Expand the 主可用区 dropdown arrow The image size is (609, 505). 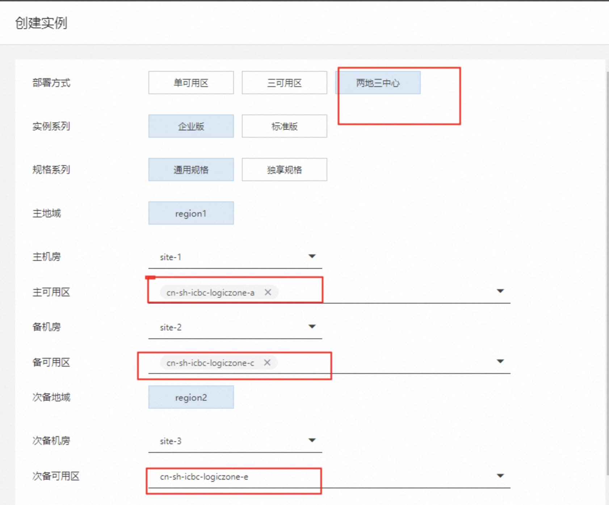pyautogui.click(x=500, y=291)
